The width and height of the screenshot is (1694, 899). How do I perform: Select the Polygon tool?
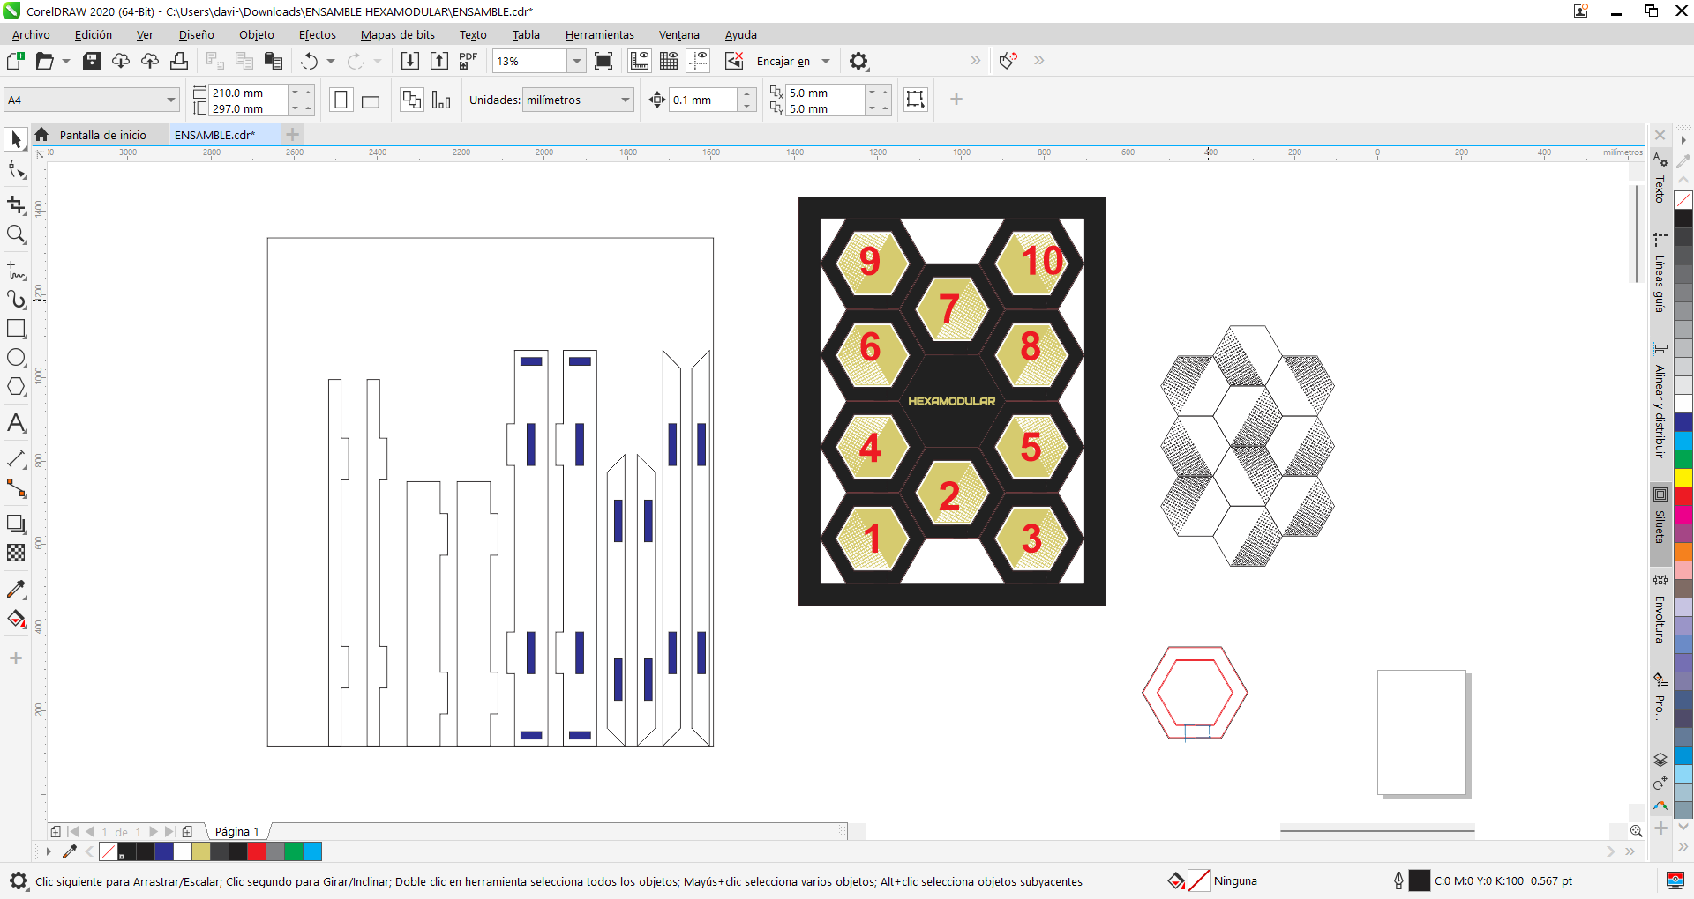click(16, 386)
